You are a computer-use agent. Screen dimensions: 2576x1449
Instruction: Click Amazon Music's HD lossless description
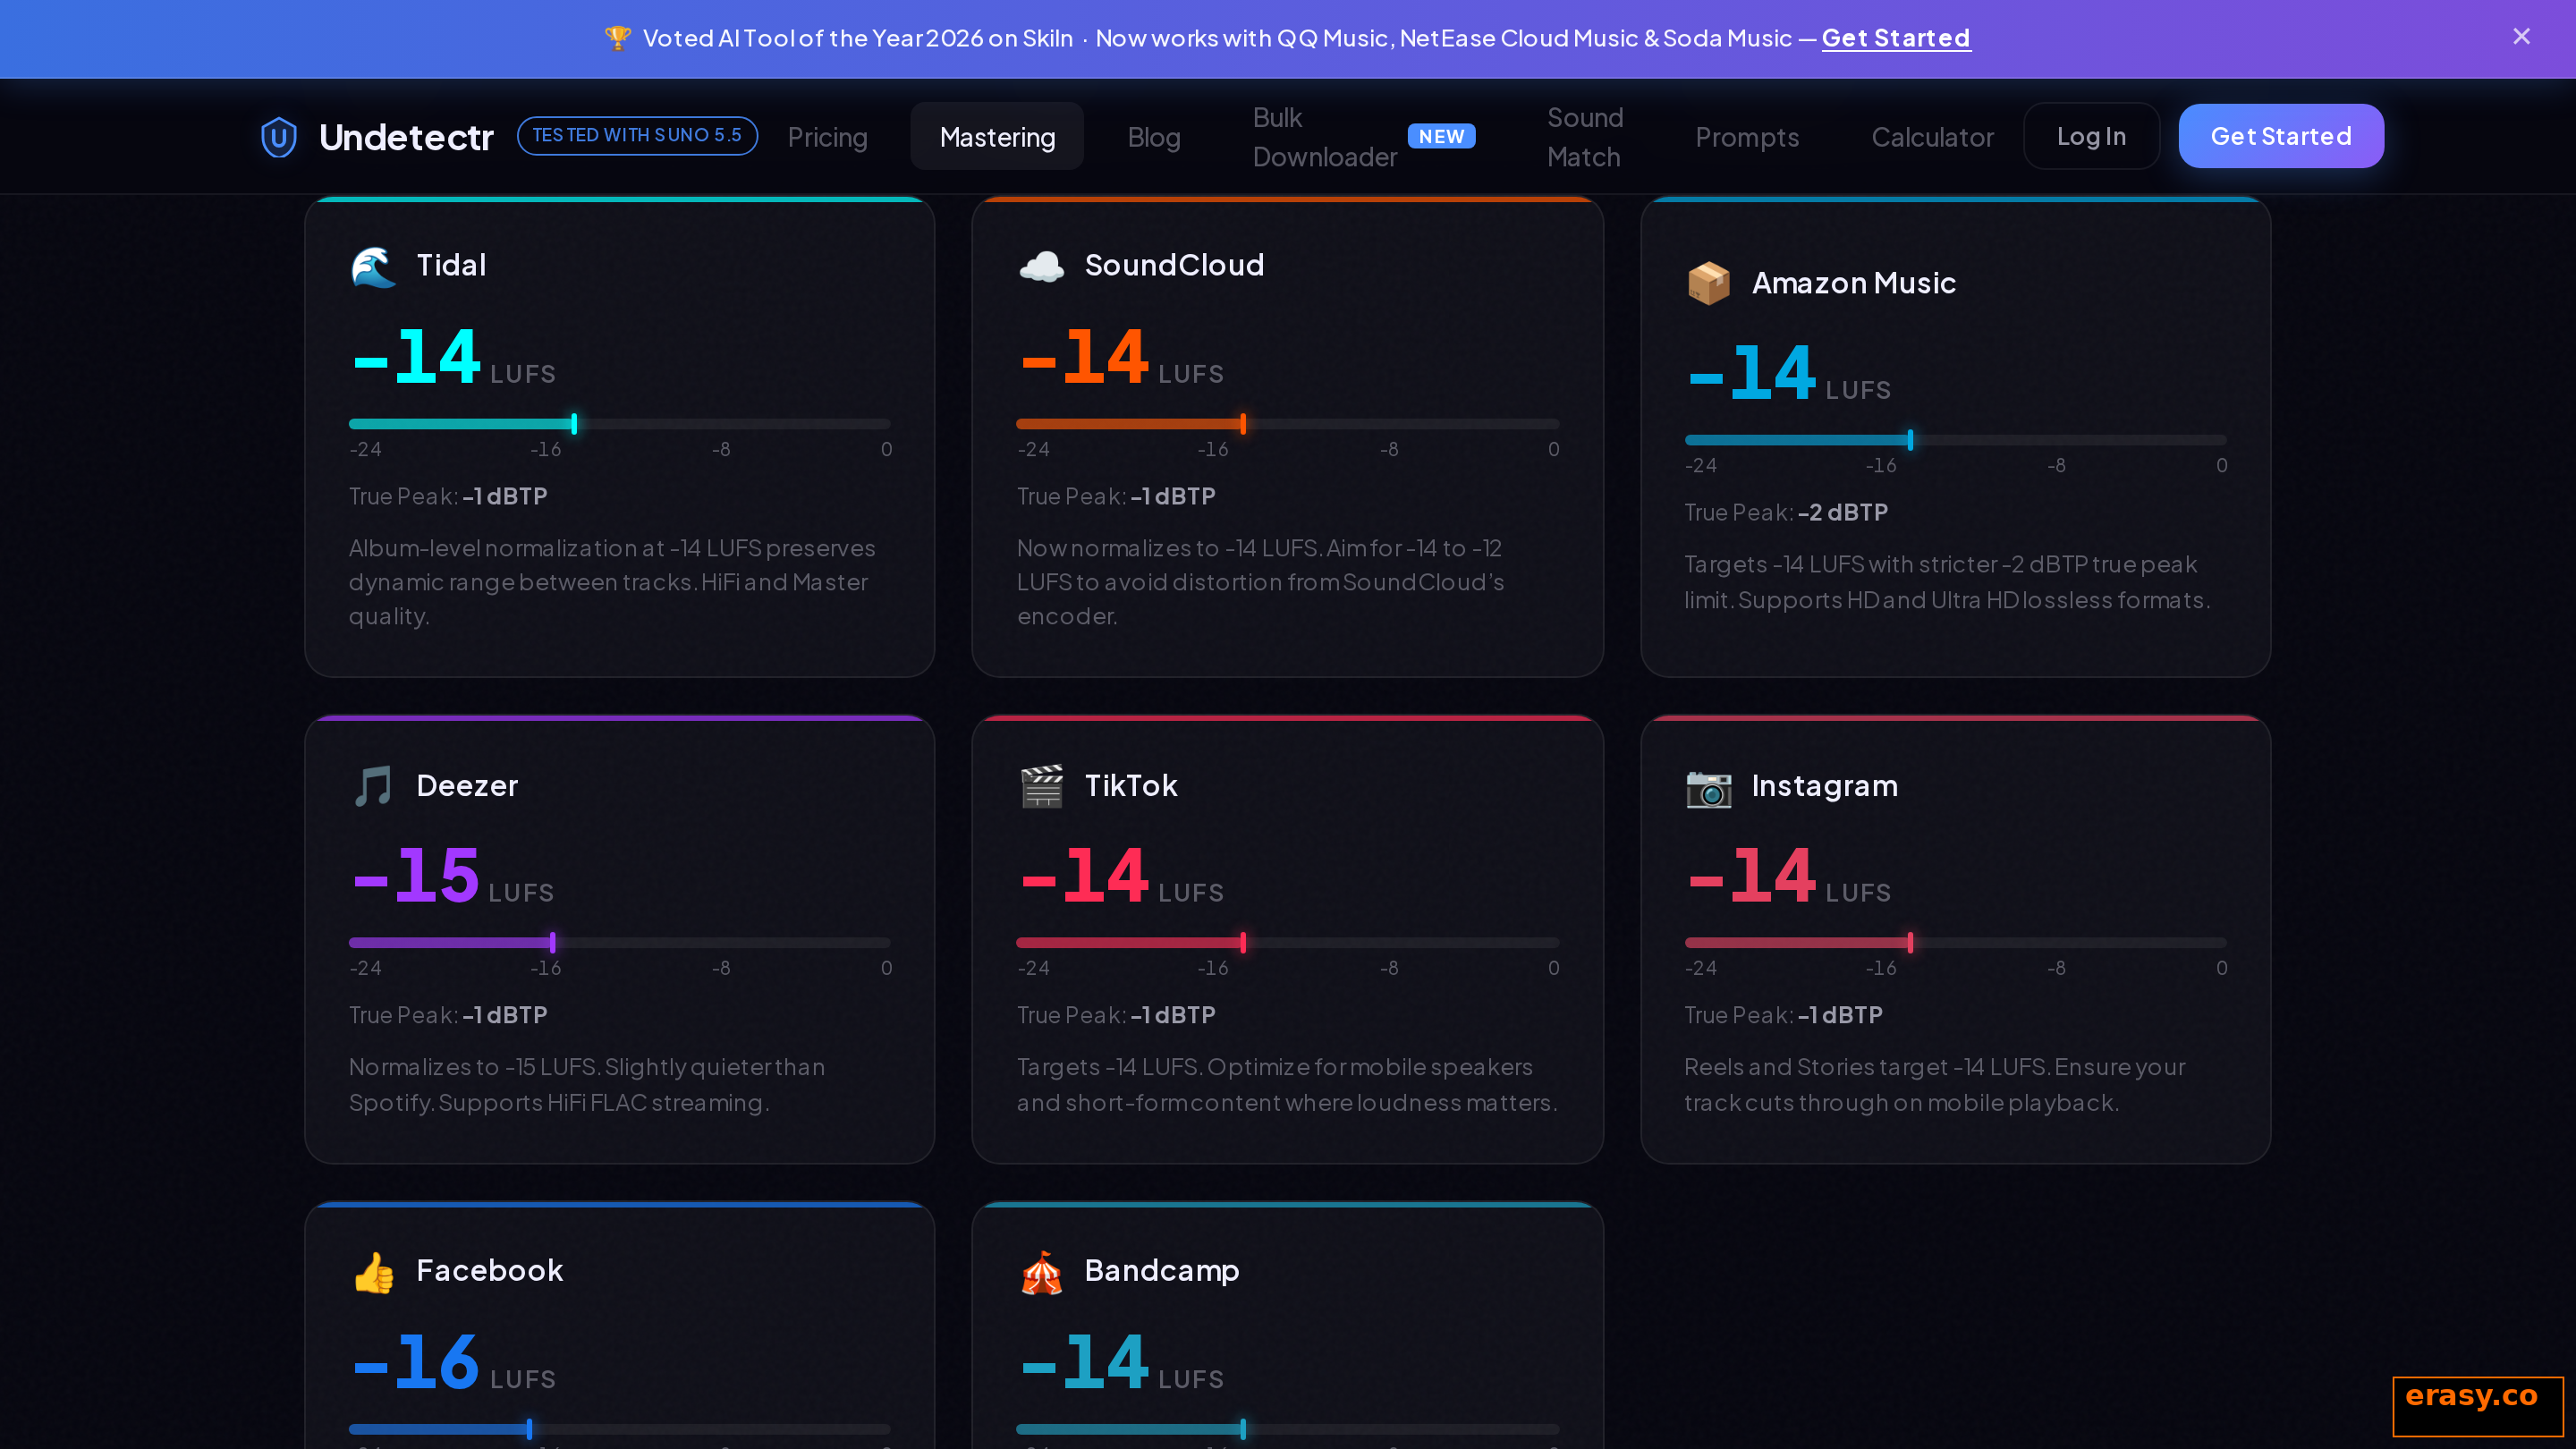pyautogui.click(x=1947, y=582)
